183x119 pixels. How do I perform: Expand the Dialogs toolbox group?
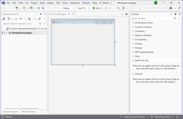point(133,48)
